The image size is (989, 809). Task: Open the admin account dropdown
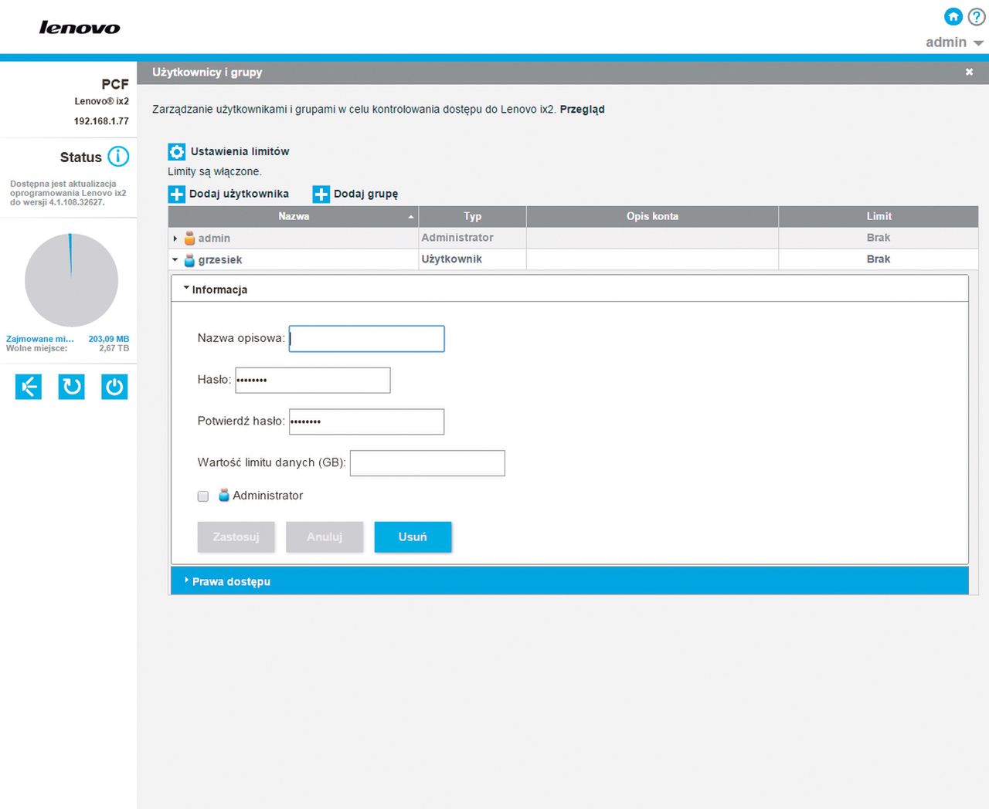pyautogui.click(x=954, y=42)
